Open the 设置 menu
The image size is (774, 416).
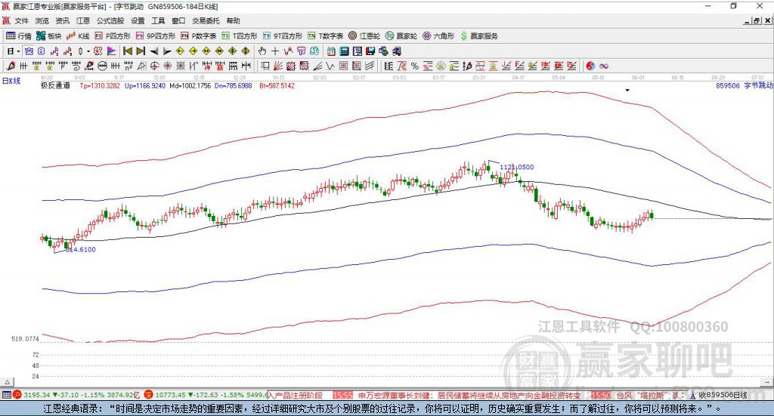pos(138,20)
